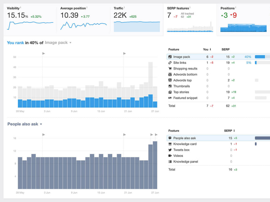Click the SERP features info icon
Image resolution: width=270 pixels, height=202 pixels.
click(190, 7)
